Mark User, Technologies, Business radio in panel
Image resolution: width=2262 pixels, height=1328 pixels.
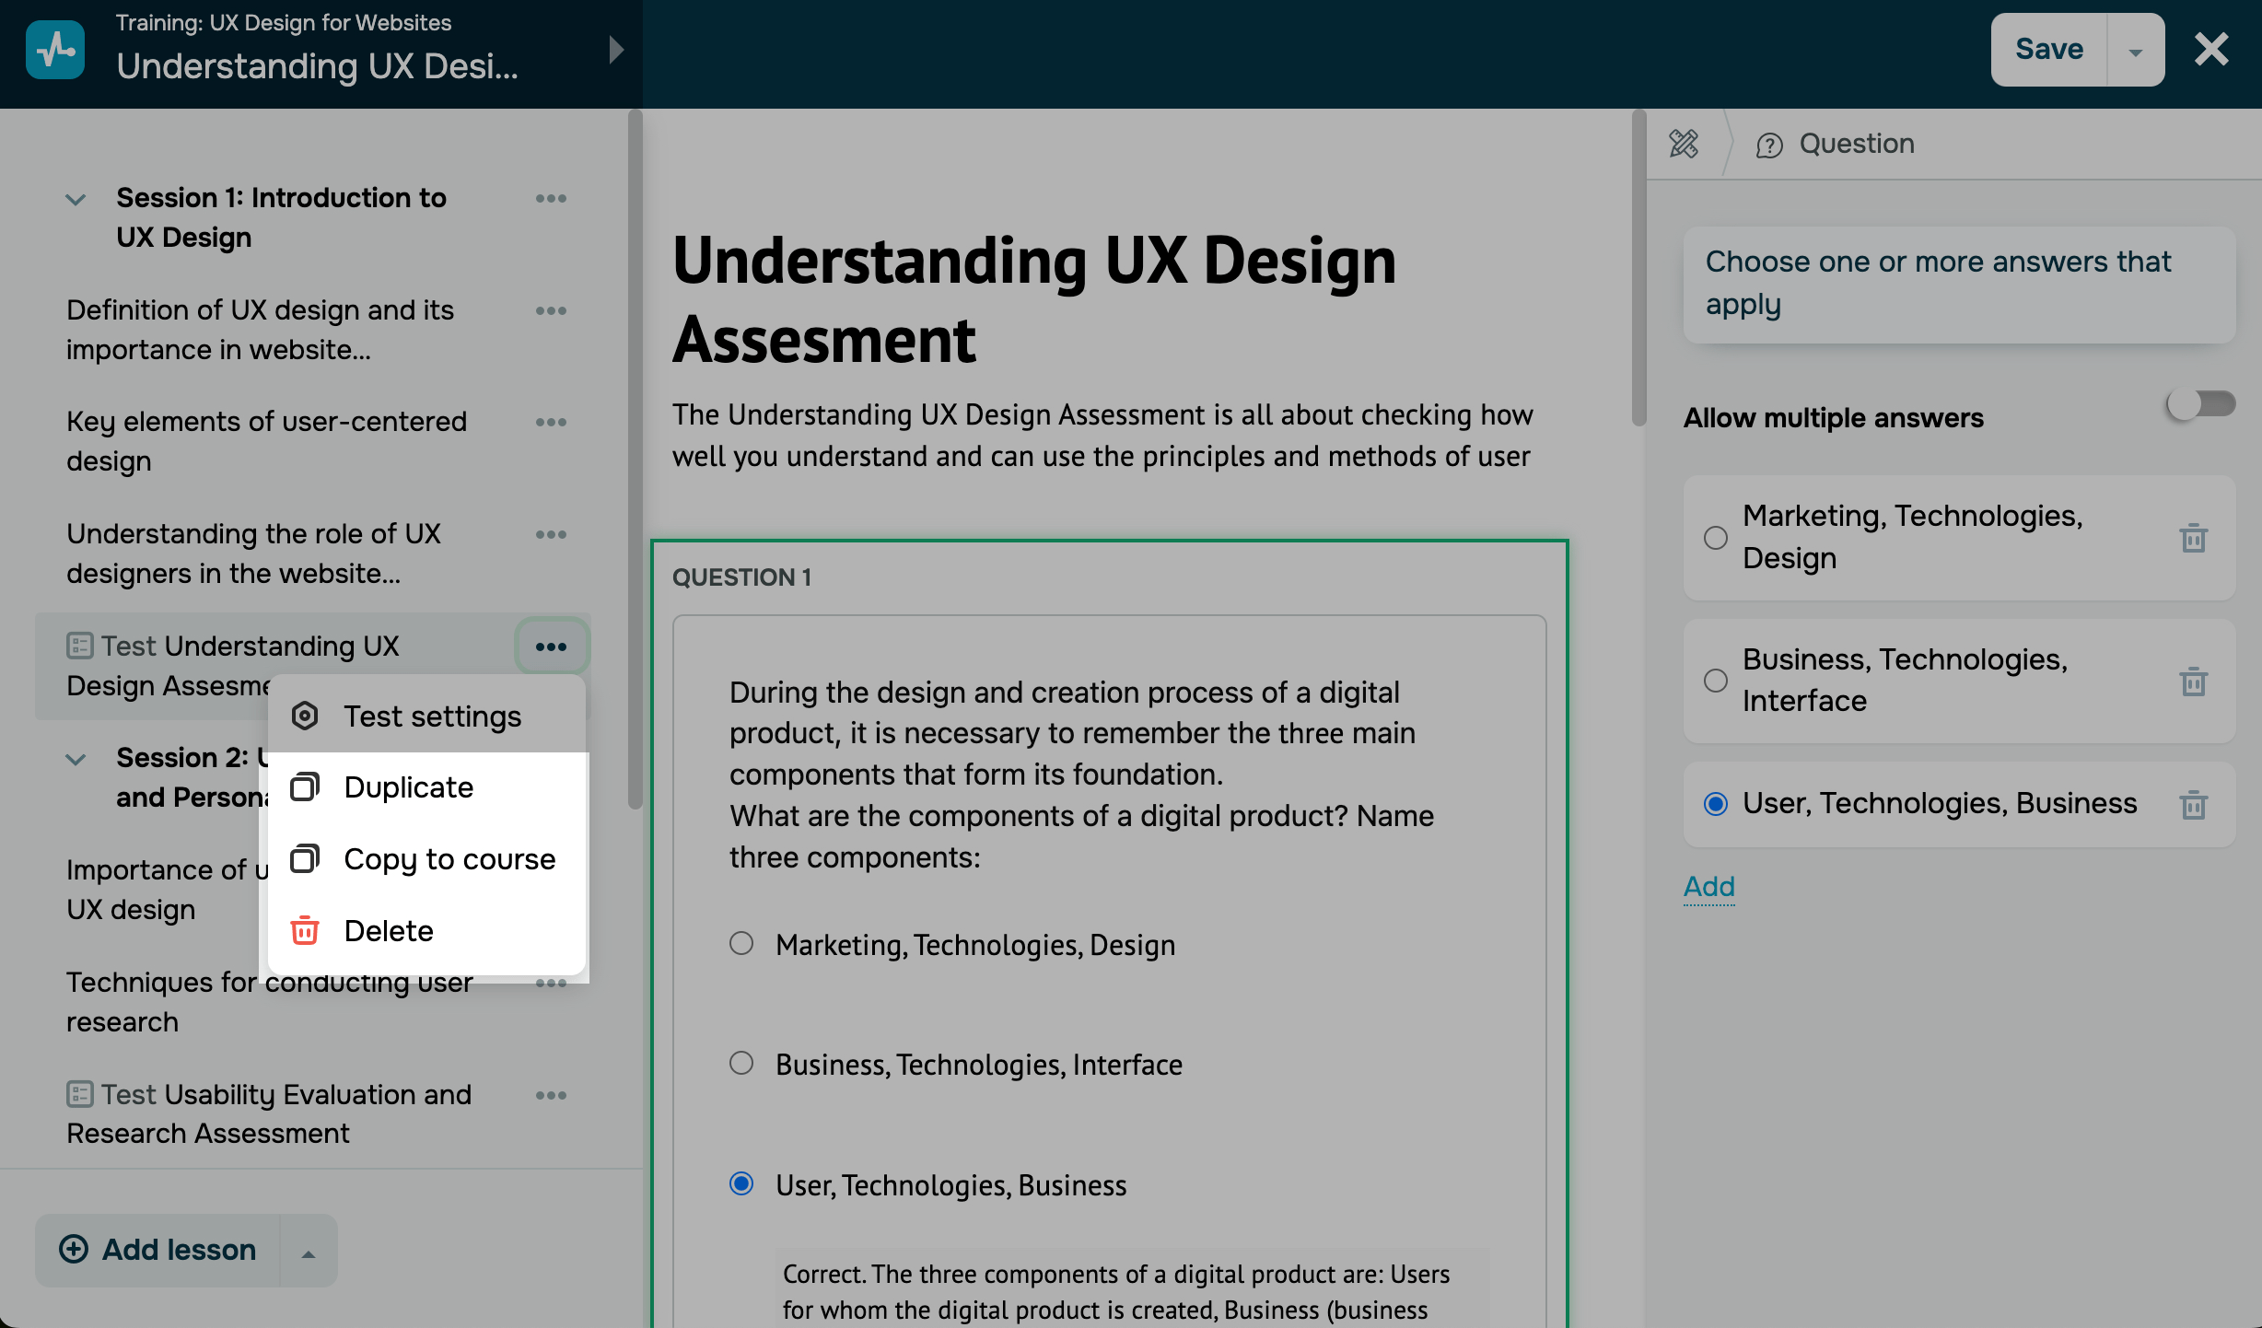(1716, 804)
